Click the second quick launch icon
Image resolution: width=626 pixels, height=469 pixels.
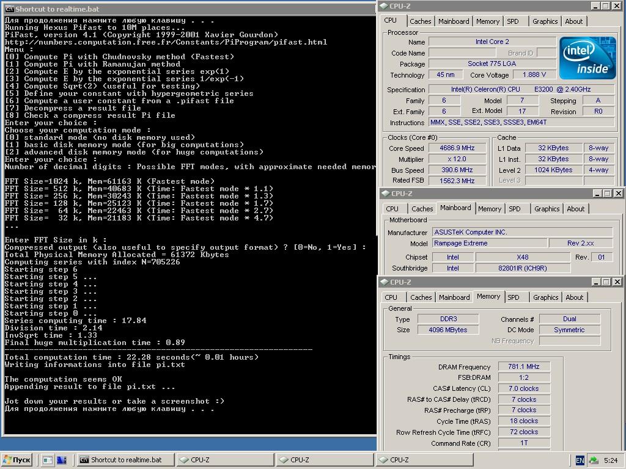(62, 460)
